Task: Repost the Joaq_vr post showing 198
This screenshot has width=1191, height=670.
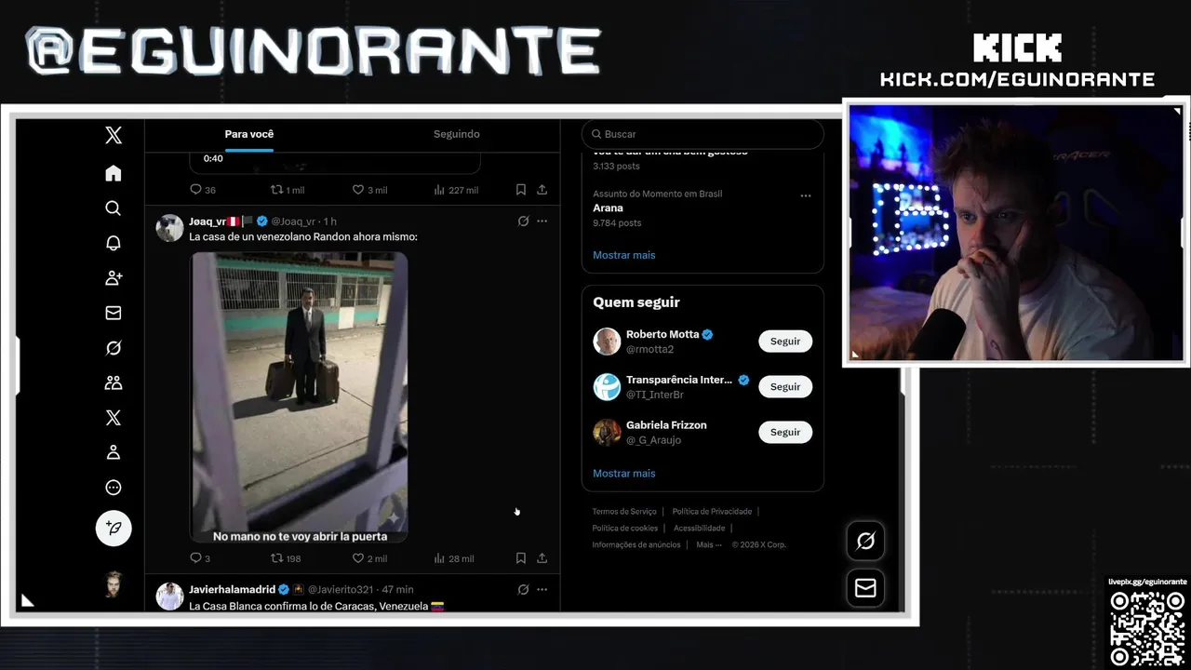Action: pyautogui.click(x=286, y=558)
